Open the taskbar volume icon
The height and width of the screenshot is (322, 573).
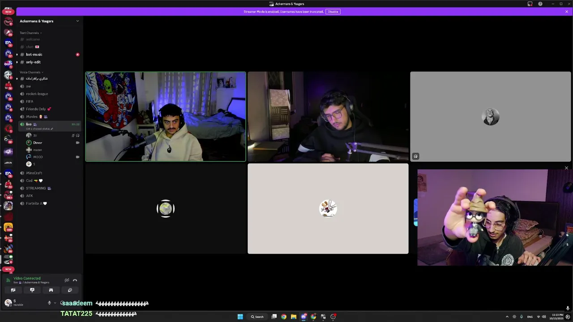point(544,317)
